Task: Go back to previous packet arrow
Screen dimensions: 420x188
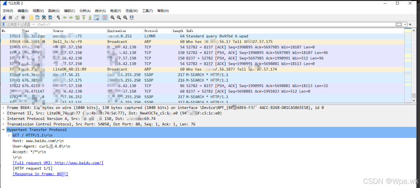Action: (65, 17)
